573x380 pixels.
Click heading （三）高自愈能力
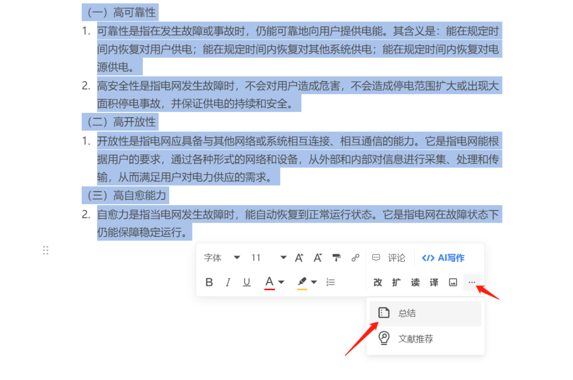tap(125, 195)
